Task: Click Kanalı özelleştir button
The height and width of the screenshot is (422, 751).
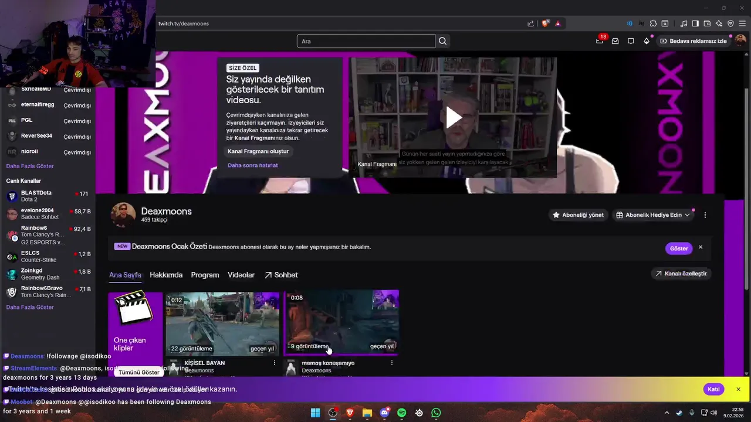Action: coord(681,274)
